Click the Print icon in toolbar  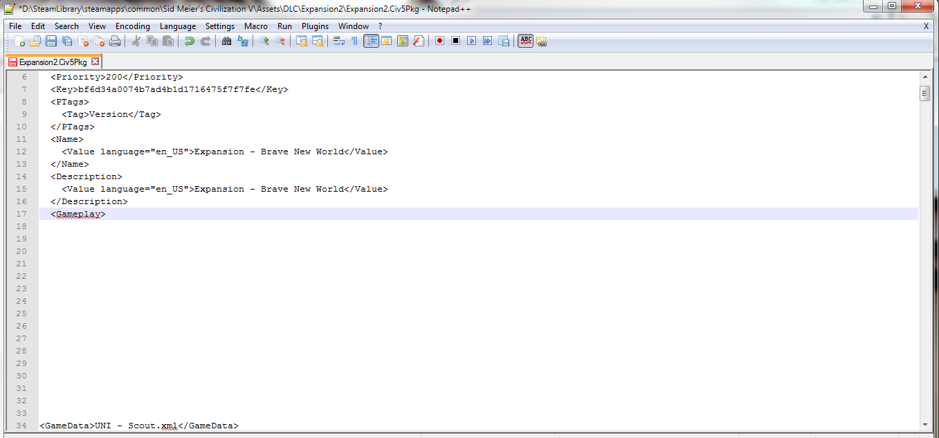tap(115, 42)
